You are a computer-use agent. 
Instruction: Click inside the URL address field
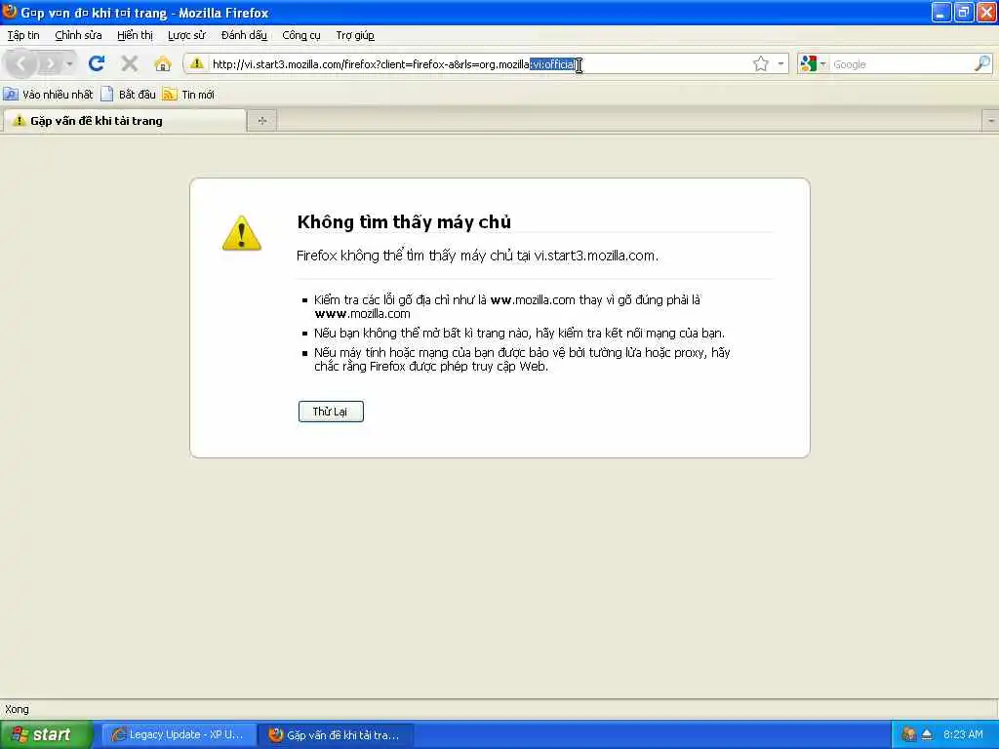(478, 63)
